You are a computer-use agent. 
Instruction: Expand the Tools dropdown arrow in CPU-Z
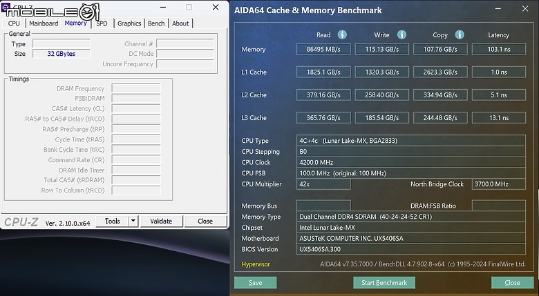pyautogui.click(x=133, y=221)
